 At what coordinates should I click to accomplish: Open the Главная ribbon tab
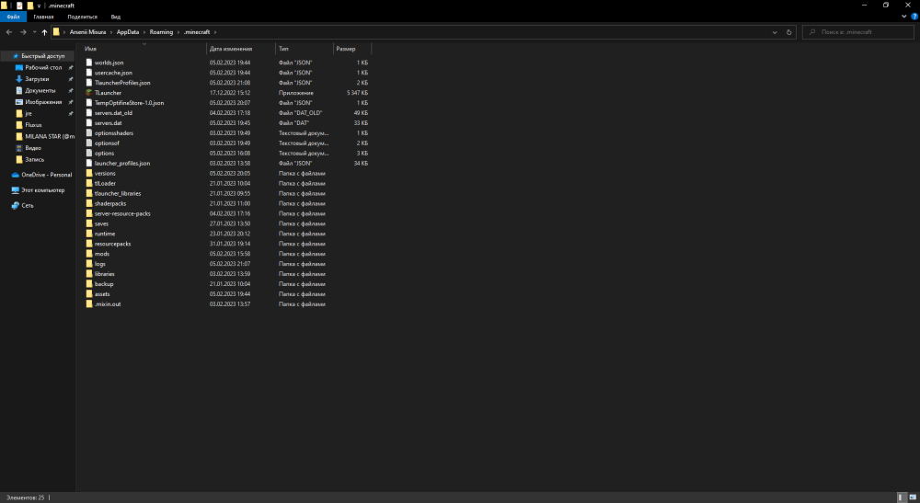pos(43,17)
